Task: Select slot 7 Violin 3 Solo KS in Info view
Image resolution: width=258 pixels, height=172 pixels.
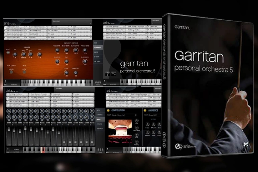Action: (x=136, y=34)
